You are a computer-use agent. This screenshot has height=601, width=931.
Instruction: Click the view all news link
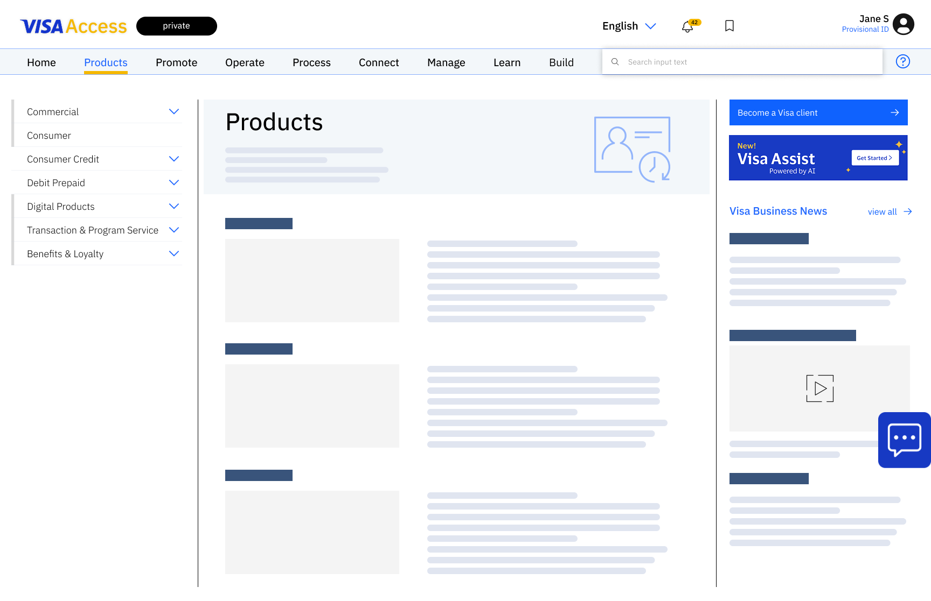[x=882, y=212]
